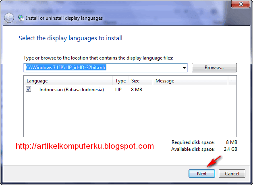Sort by the Language column header
Viewport: 253px width, 185px height.
(x=68, y=81)
